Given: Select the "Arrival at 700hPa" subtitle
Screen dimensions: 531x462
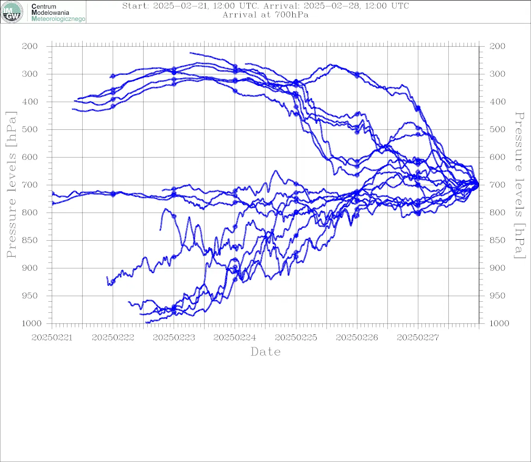Looking at the screenshot, I should [x=265, y=15].
